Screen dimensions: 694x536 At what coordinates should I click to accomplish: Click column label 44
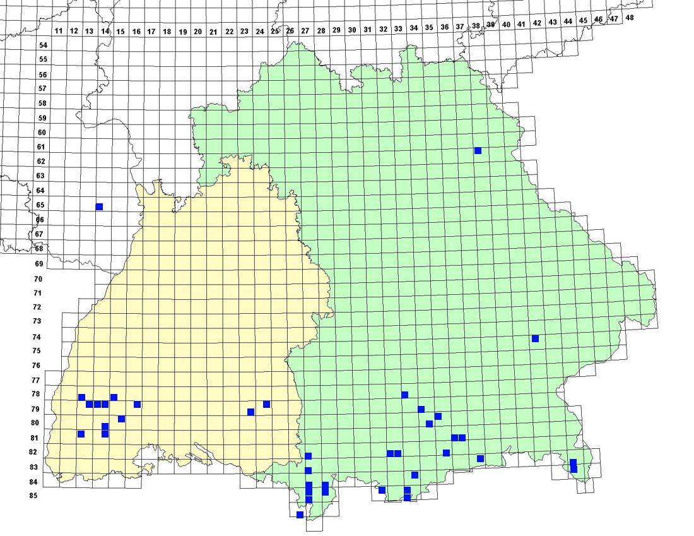tap(568, 21)
